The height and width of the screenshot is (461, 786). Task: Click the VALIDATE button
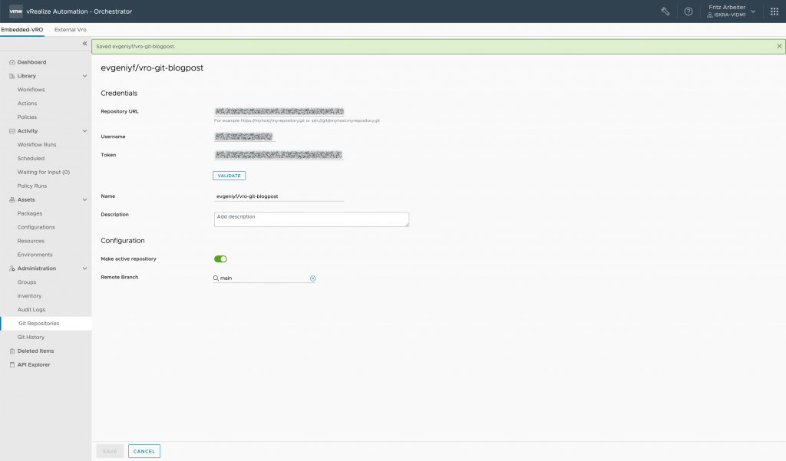229,176
